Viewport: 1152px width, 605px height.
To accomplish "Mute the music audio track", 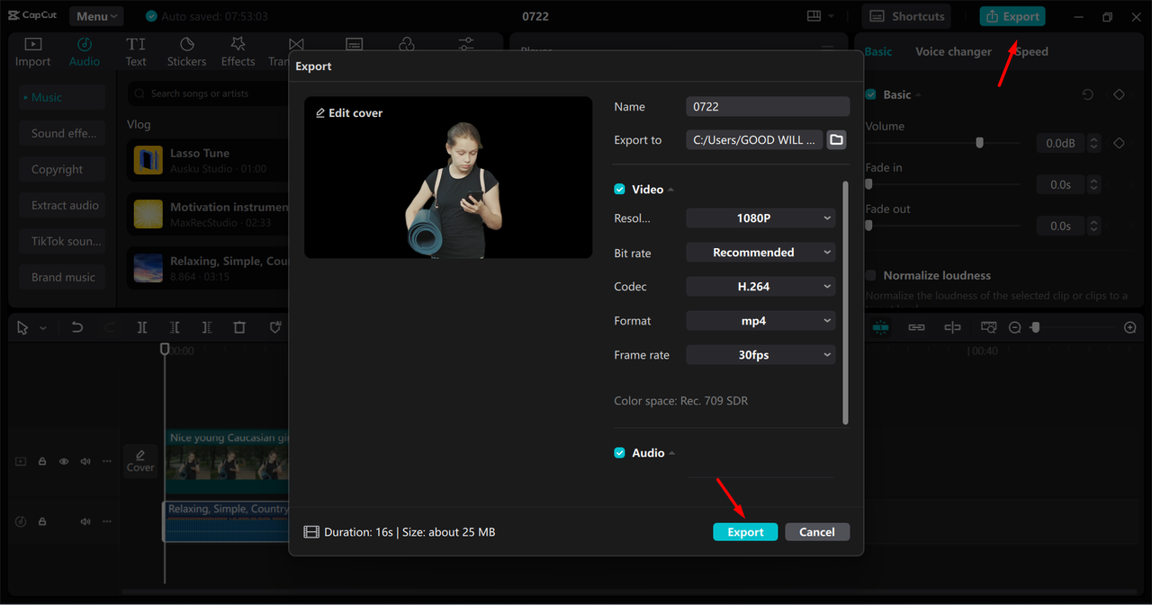I will click(85, 521).
